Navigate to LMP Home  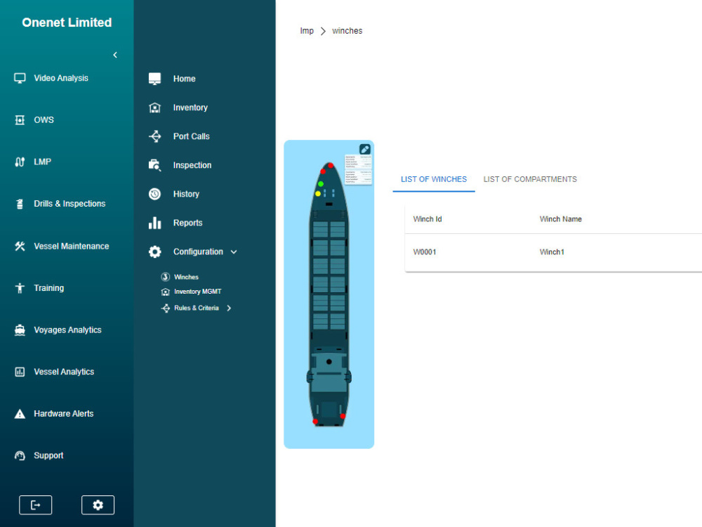(185, 79)
